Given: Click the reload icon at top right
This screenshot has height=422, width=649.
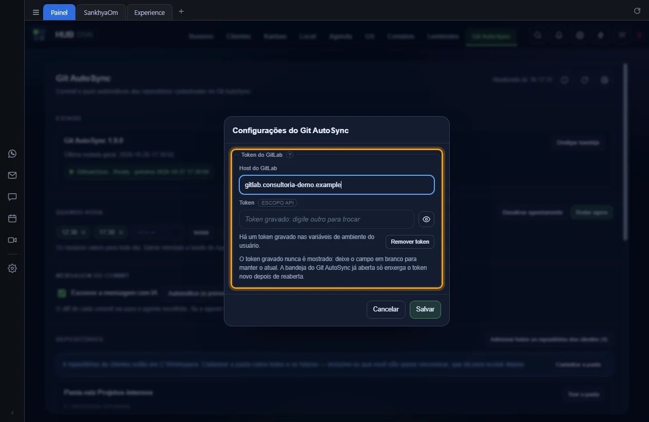Looking at the screenshot, I should (x=637, y=11).
